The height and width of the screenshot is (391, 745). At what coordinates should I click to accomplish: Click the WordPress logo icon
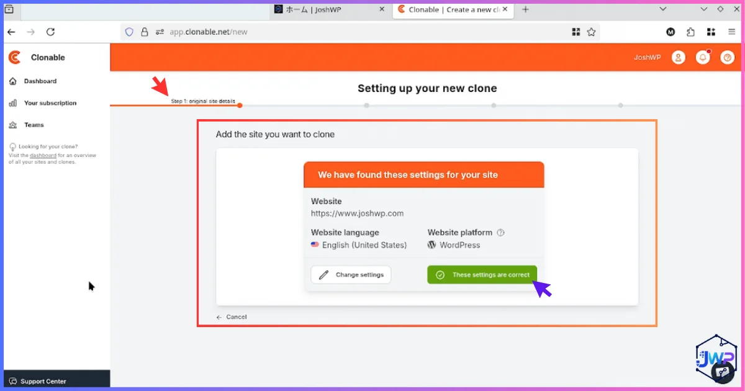(432, 245)
